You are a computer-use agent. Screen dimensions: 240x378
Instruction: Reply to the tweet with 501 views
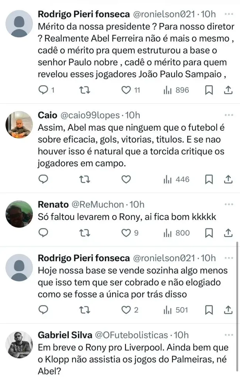(x=44, y=310)
